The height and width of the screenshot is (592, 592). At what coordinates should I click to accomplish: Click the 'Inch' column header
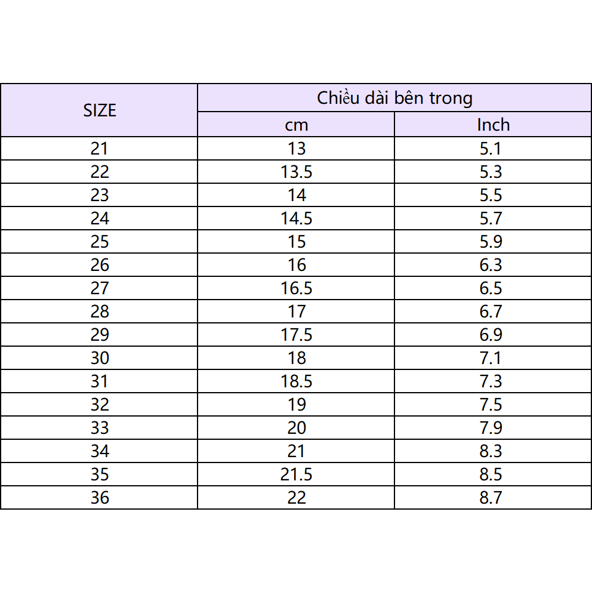[x=493, y=125]
